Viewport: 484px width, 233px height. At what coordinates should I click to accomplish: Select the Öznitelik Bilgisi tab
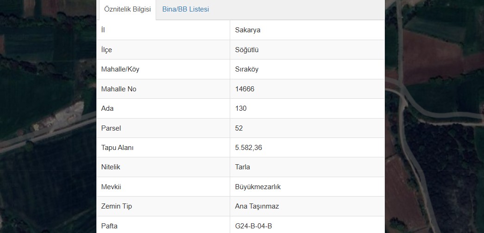point(127,9)
